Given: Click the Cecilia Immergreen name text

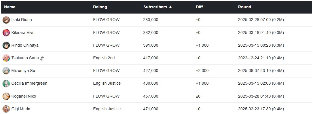Looking at the screenshot, I should [x=29, y=83].
